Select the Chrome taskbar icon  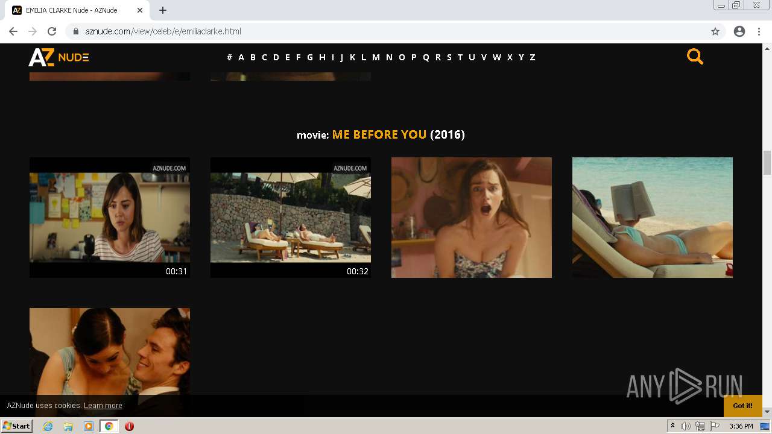click(x=109, y=426)
